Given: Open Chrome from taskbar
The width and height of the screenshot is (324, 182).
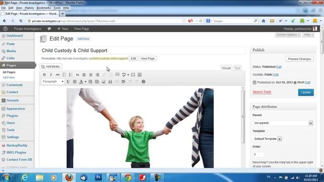Looking at the screenshot, I should [128, 177].
